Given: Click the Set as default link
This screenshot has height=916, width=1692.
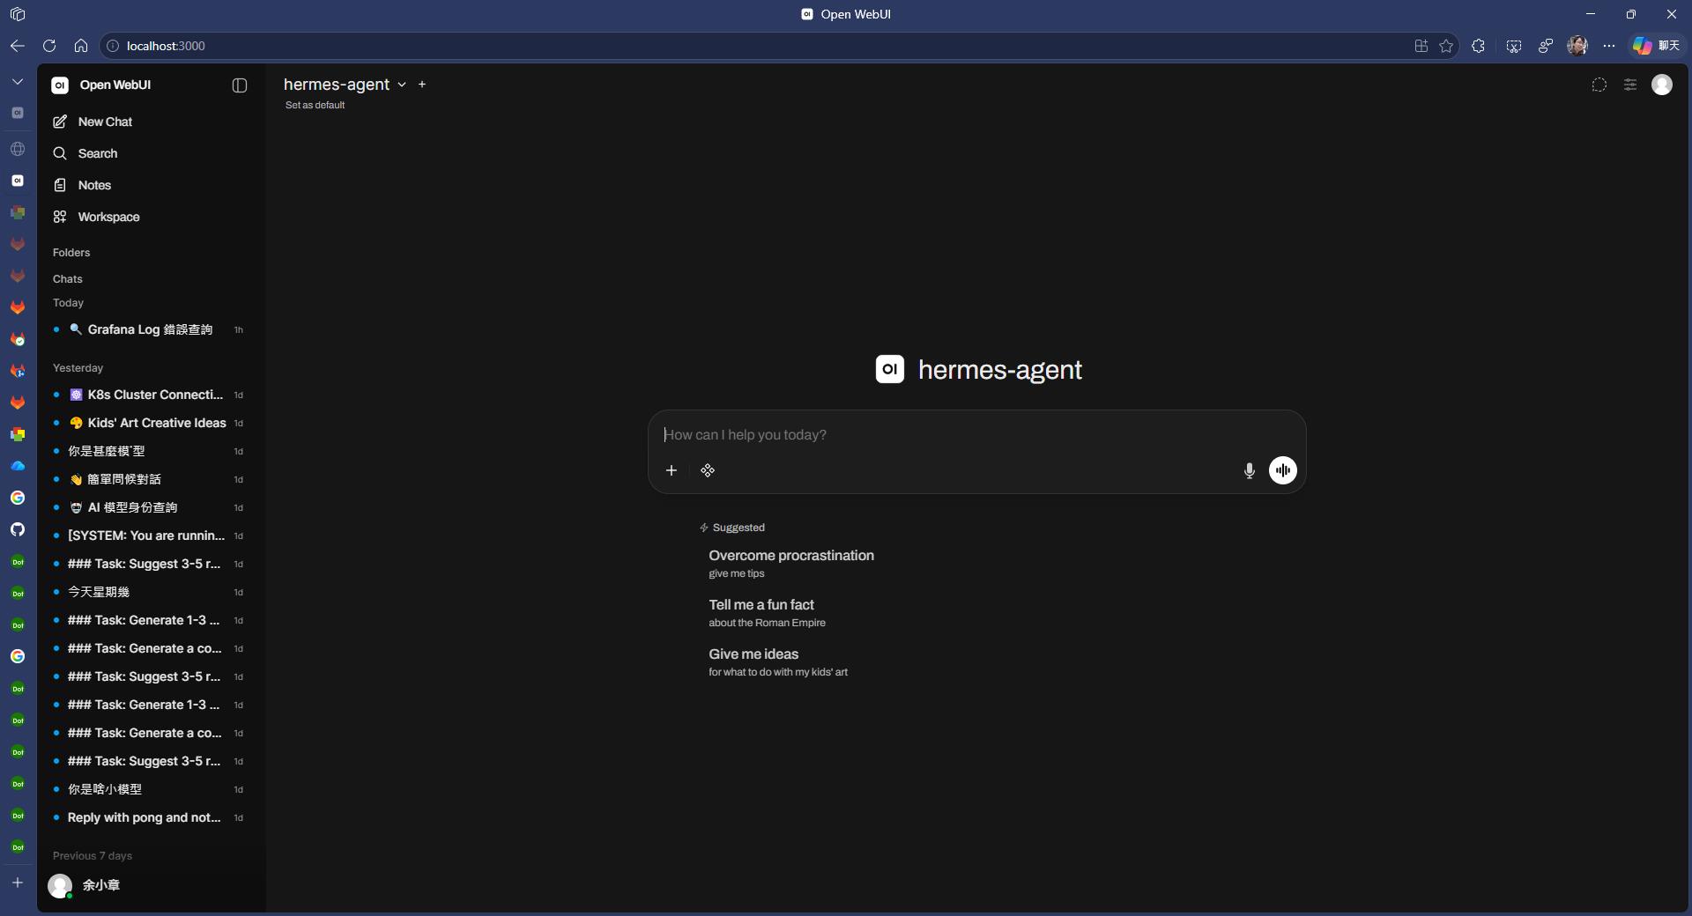Looking at the screenshot, I should tap(315, 105).
